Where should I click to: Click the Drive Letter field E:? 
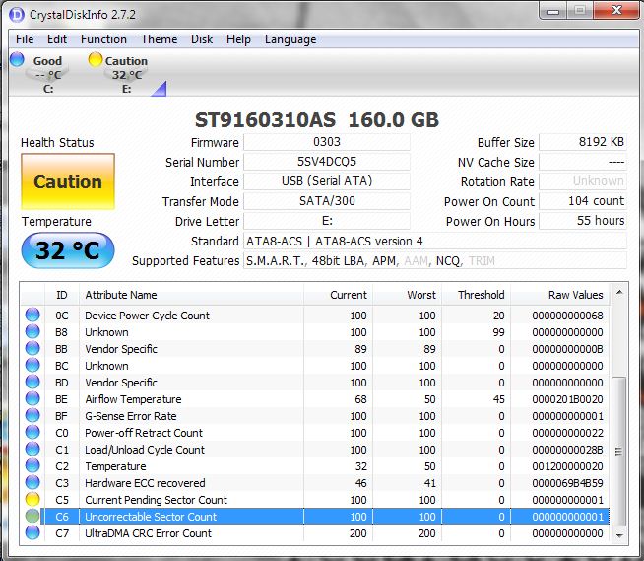click(x=327, y=221)
